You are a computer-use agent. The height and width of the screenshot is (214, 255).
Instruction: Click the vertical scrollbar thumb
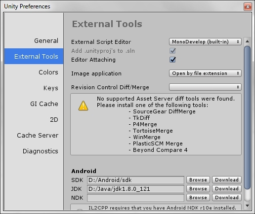tap(247, 117)
